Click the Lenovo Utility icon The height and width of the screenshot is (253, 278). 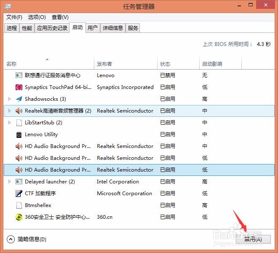pyautogui.click(x=19, y=135)
